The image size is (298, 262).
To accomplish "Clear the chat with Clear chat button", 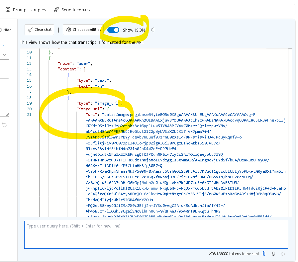I will [x=39, y=30].
